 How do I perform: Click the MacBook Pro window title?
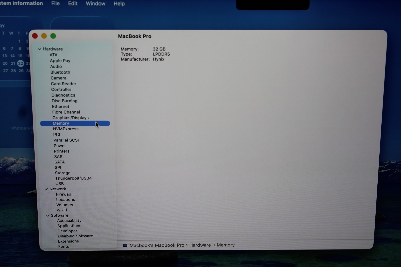click(x=135, y=36)
